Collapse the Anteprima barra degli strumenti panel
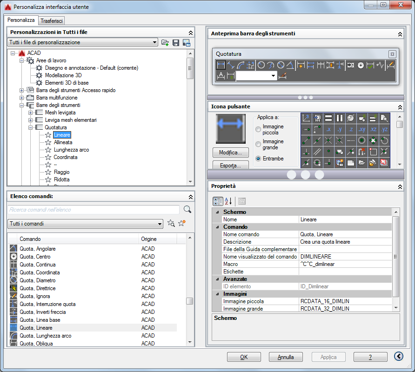The width and height of the screenshot is (415, 372). 400,34
